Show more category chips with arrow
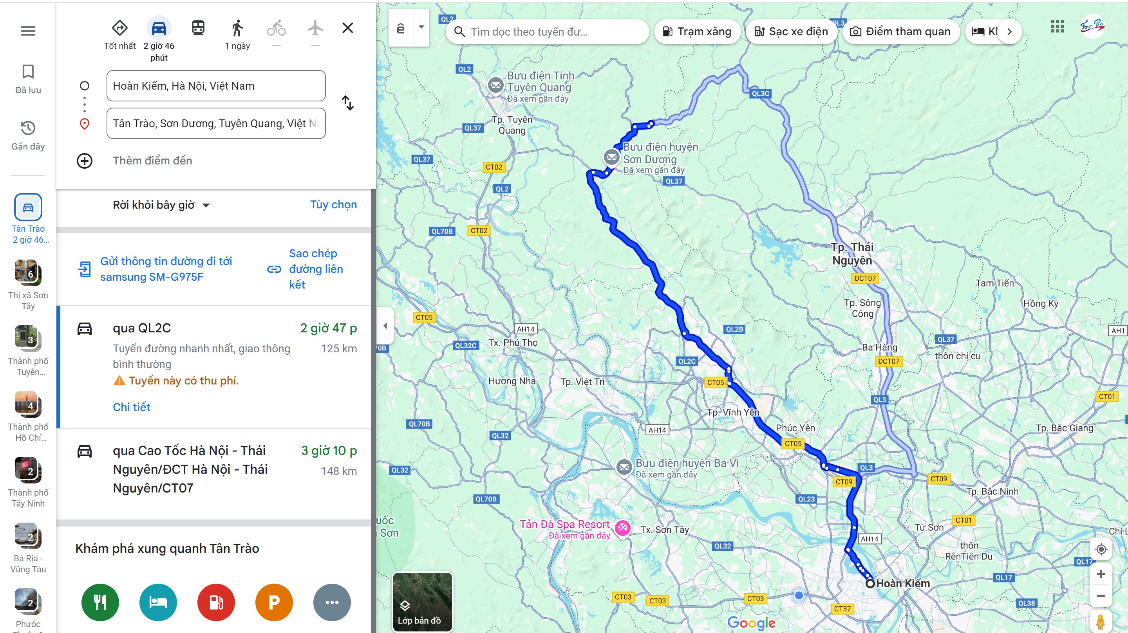The width and height of the screenshot is (1128, 633). (1009, 32)
